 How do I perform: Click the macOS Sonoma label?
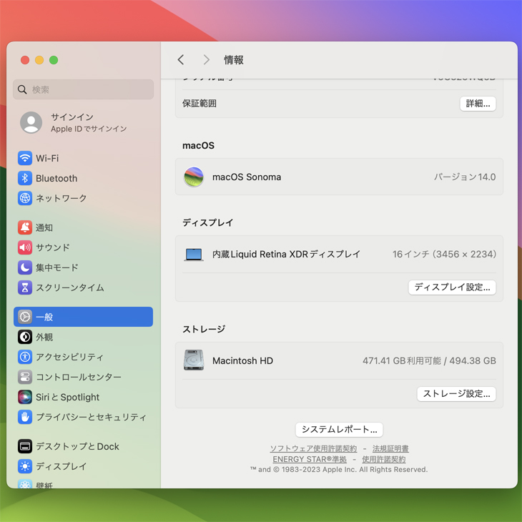click(x=247, y=177)
